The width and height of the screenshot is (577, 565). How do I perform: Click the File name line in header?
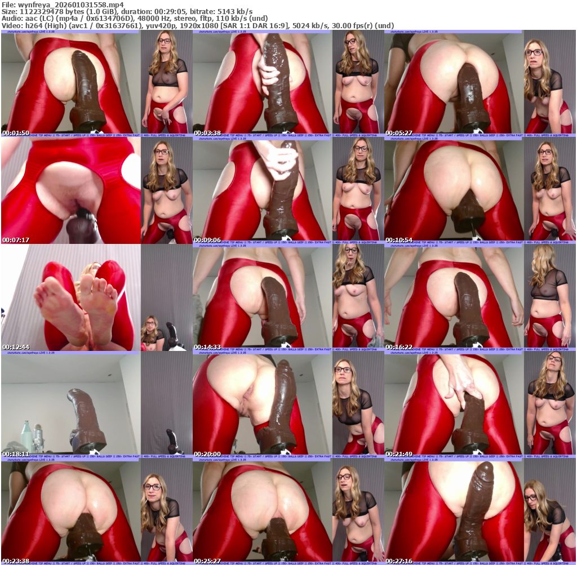[x=63, y=5]
